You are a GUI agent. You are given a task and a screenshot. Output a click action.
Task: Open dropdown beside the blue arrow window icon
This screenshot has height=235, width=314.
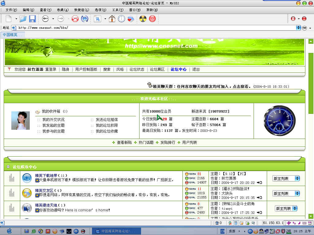tap(105, 19)
